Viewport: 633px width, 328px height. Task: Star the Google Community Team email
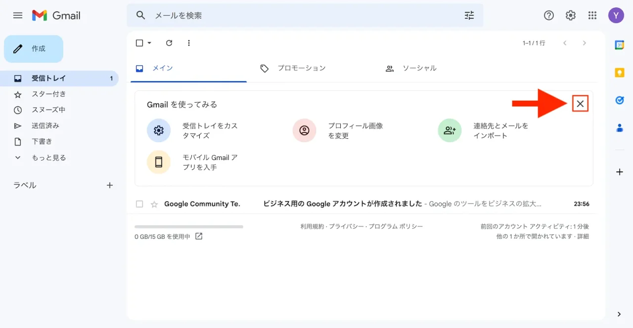click(x=153, y=204)
